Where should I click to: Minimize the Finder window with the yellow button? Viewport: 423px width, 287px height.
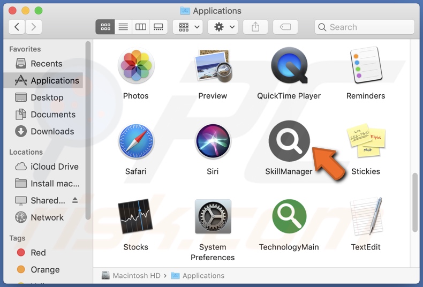(x=25, y=11)
